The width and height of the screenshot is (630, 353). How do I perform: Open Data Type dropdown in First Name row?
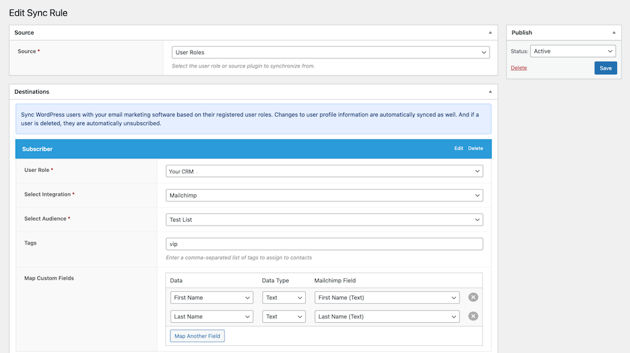click(283, 298)
